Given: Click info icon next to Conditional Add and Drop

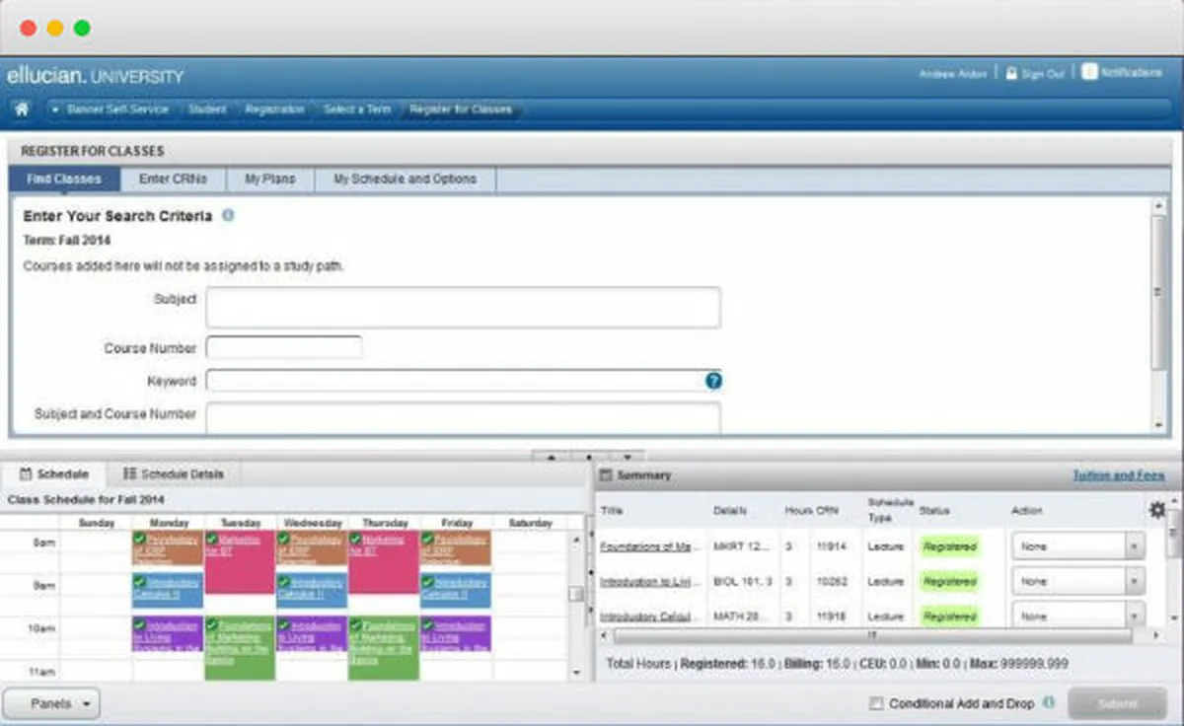Looking at the screenshot, I should 1048,703.
